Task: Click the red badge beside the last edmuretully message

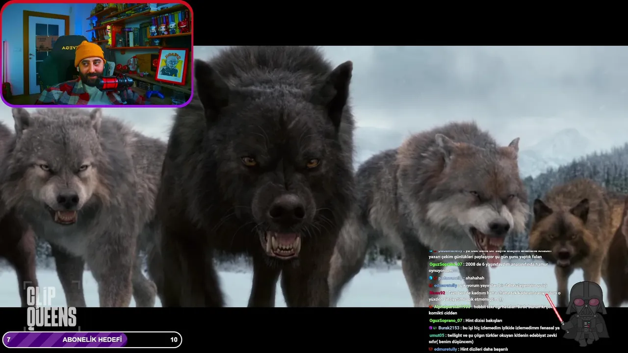Action: 431,350
